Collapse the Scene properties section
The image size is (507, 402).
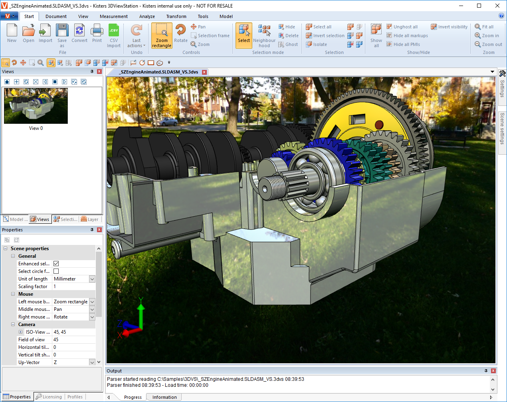pos(6,249)
